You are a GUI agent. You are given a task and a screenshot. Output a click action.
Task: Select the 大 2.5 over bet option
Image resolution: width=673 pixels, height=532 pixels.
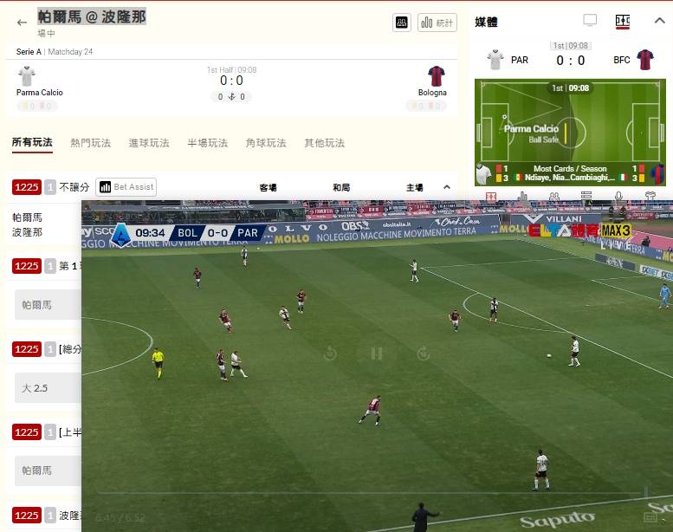pyautogui.click(x=48, y=388)
